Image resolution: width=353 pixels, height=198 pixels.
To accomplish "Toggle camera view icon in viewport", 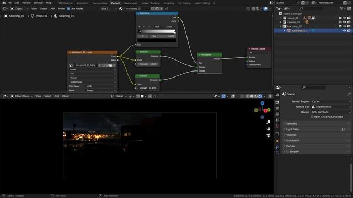I will point(269,135).
